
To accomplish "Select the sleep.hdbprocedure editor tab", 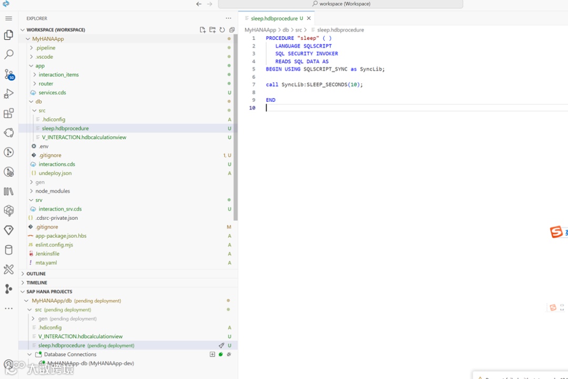I will coord(274,18).
